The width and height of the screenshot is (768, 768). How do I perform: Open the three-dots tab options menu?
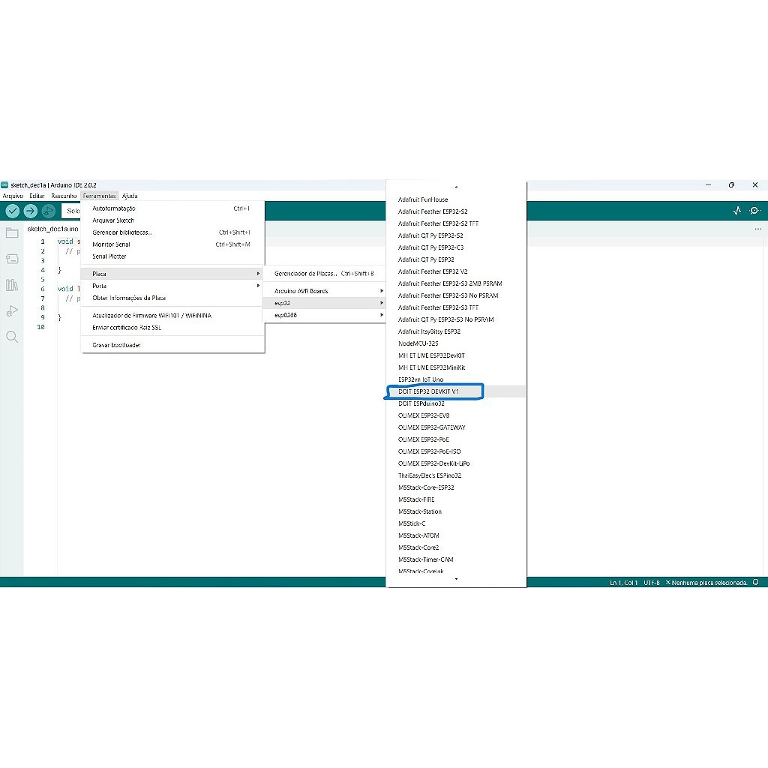[x=757, y=229]
